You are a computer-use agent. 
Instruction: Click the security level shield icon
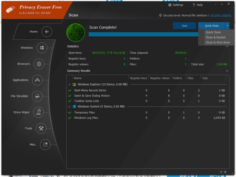160,15
